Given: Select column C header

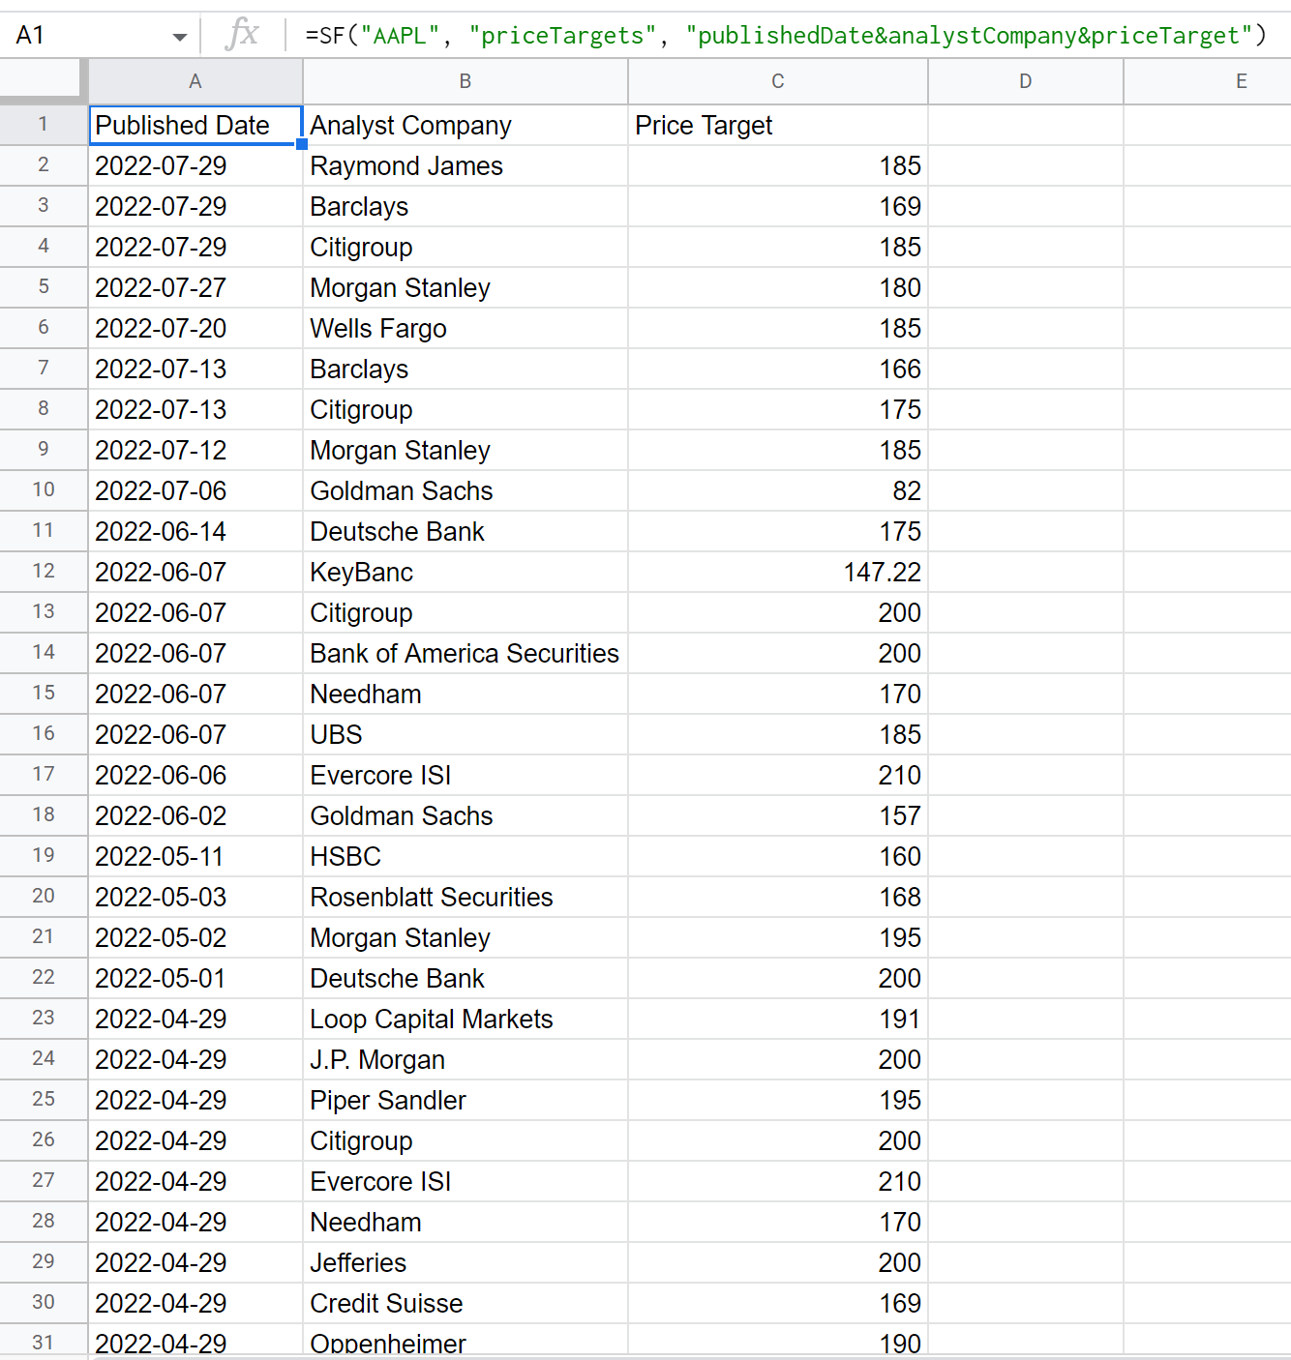Looking at the screenshot, I should 778,81.
